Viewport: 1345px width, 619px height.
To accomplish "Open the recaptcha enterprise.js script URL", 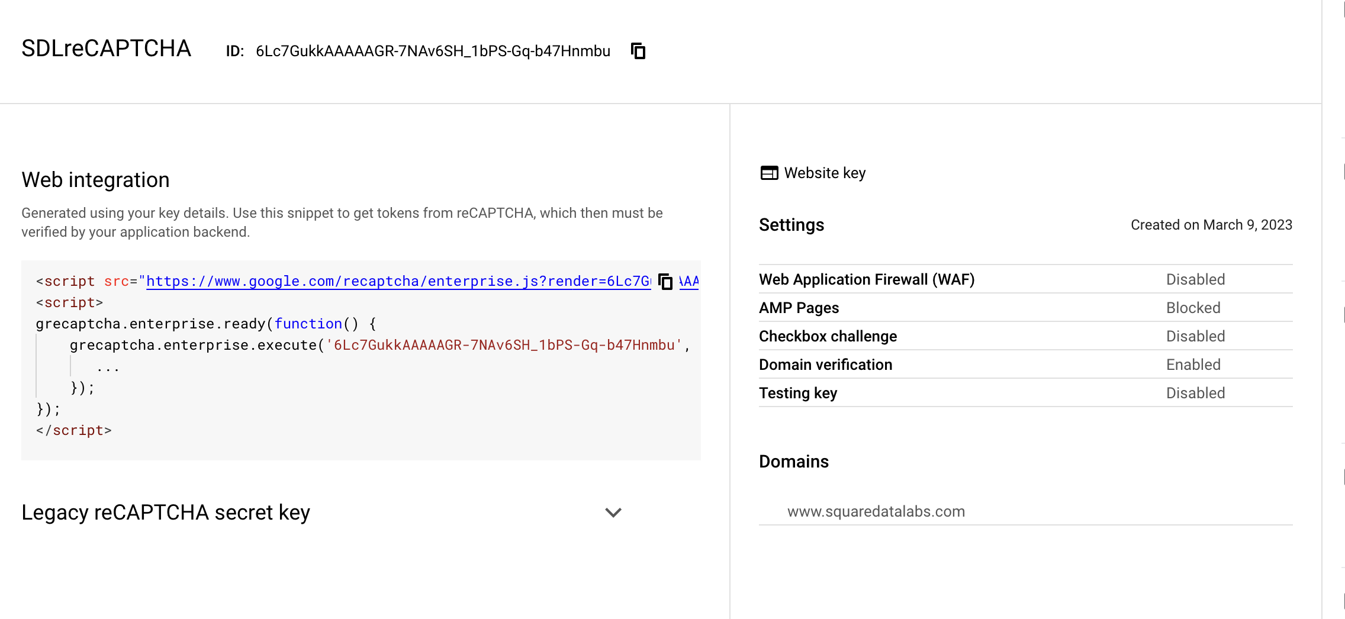I will (x=398, y=282).
